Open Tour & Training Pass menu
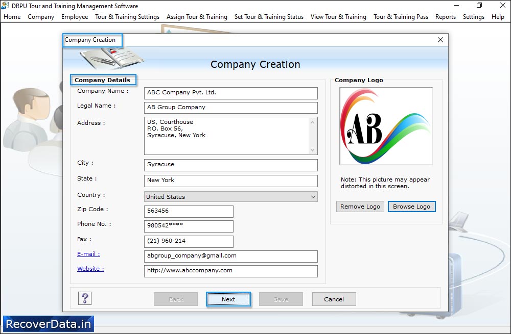The height and width of the screenshot is (334, 511). [x=401, y=17]
